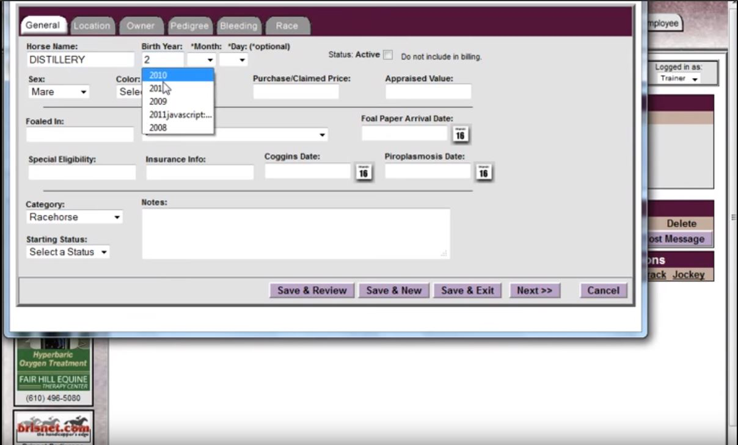Expand the Day dropdown

click(233, 60)
